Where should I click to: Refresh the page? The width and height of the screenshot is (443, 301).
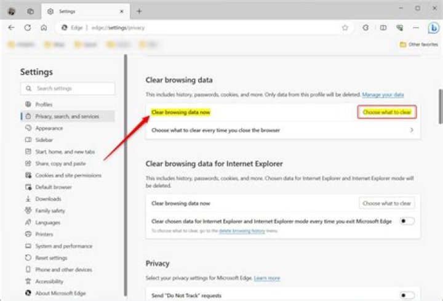tap(28, 28)
